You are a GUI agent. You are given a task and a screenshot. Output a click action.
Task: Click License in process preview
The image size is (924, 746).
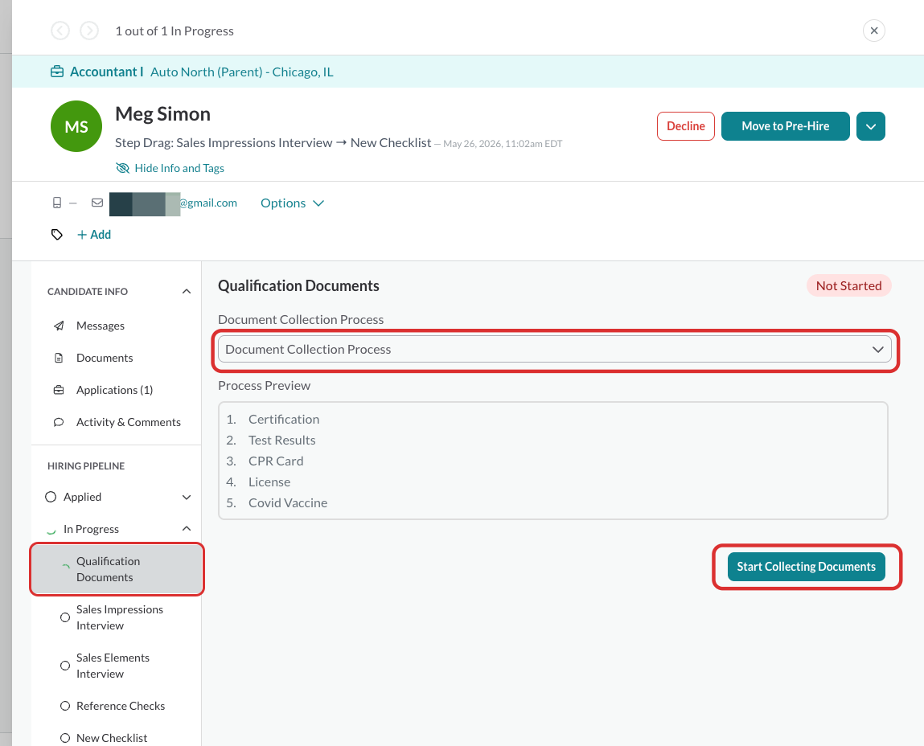pos(269,482)
